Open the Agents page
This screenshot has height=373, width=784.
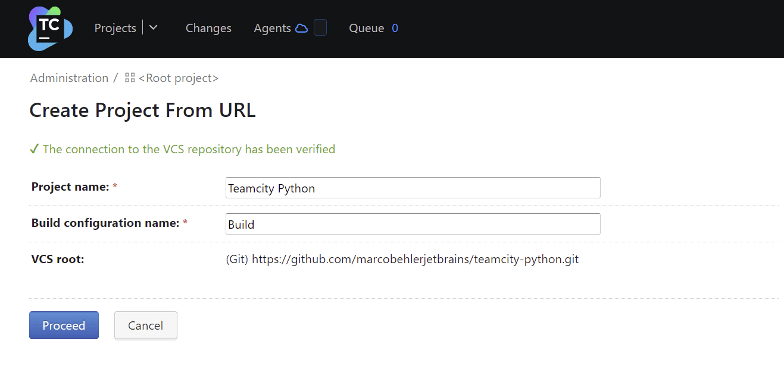click(272, 28)
